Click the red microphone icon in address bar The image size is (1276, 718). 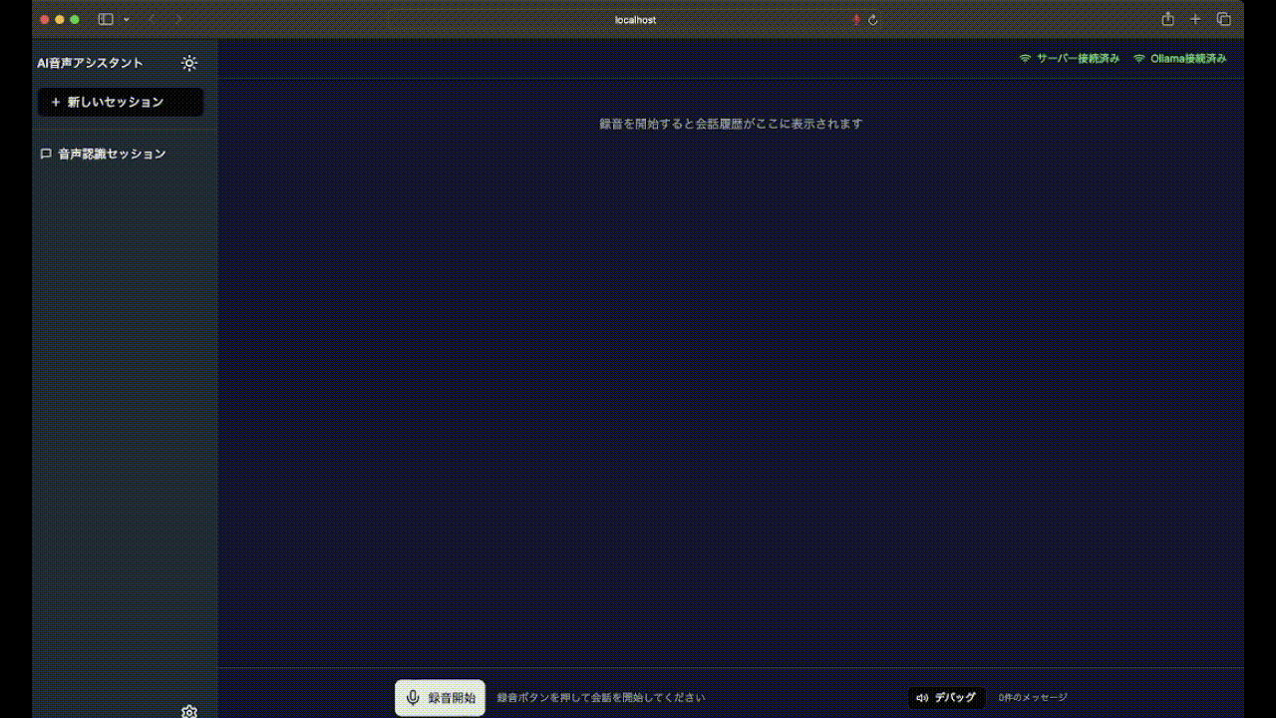(x=855, y=20)
